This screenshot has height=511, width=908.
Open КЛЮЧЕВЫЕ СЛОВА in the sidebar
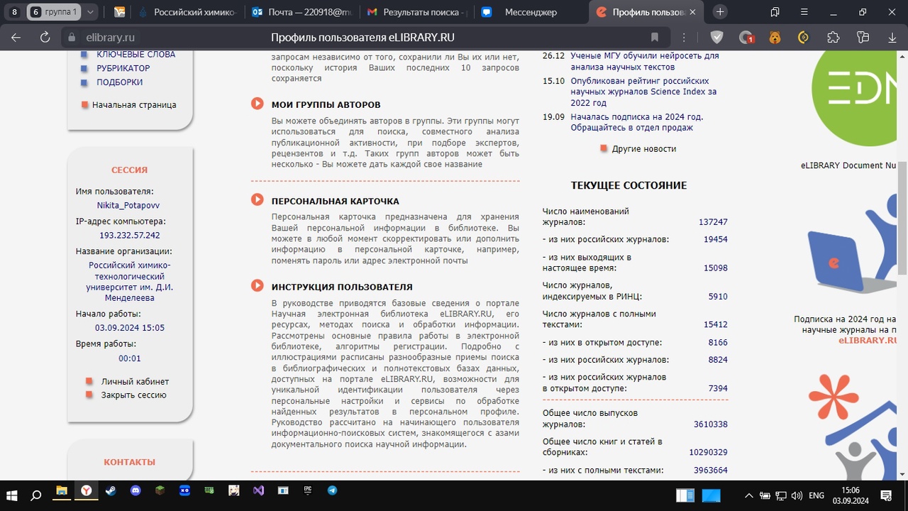136,54
